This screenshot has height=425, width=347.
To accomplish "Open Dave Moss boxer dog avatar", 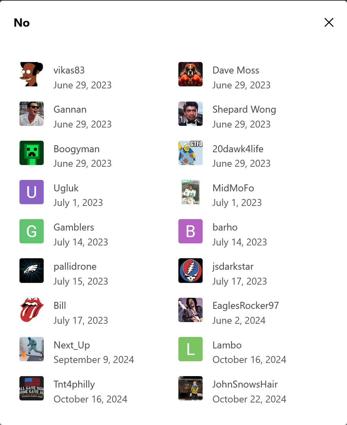I will 191,74.
